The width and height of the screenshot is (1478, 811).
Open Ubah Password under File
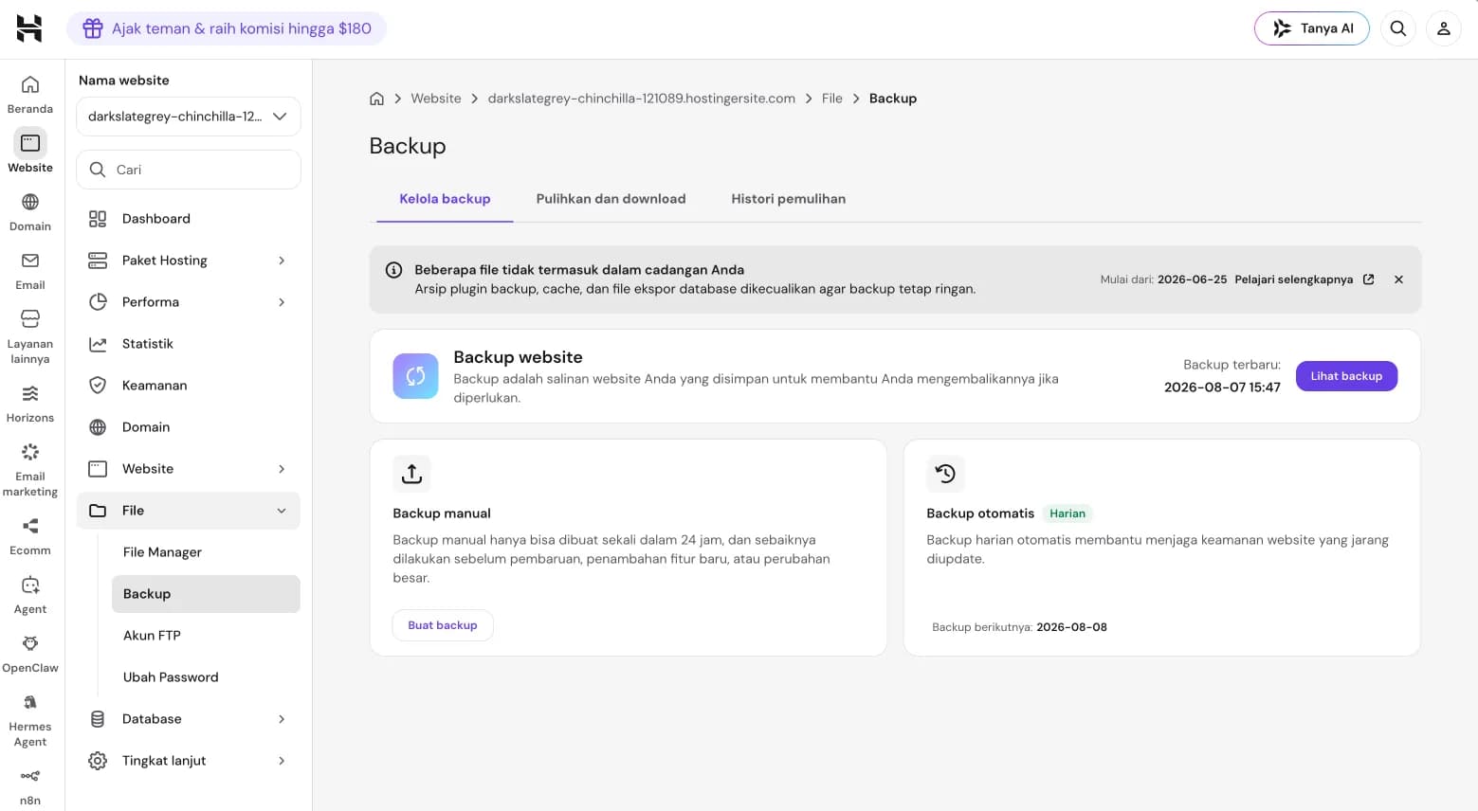pyautogui.click(x=206, y=677)
